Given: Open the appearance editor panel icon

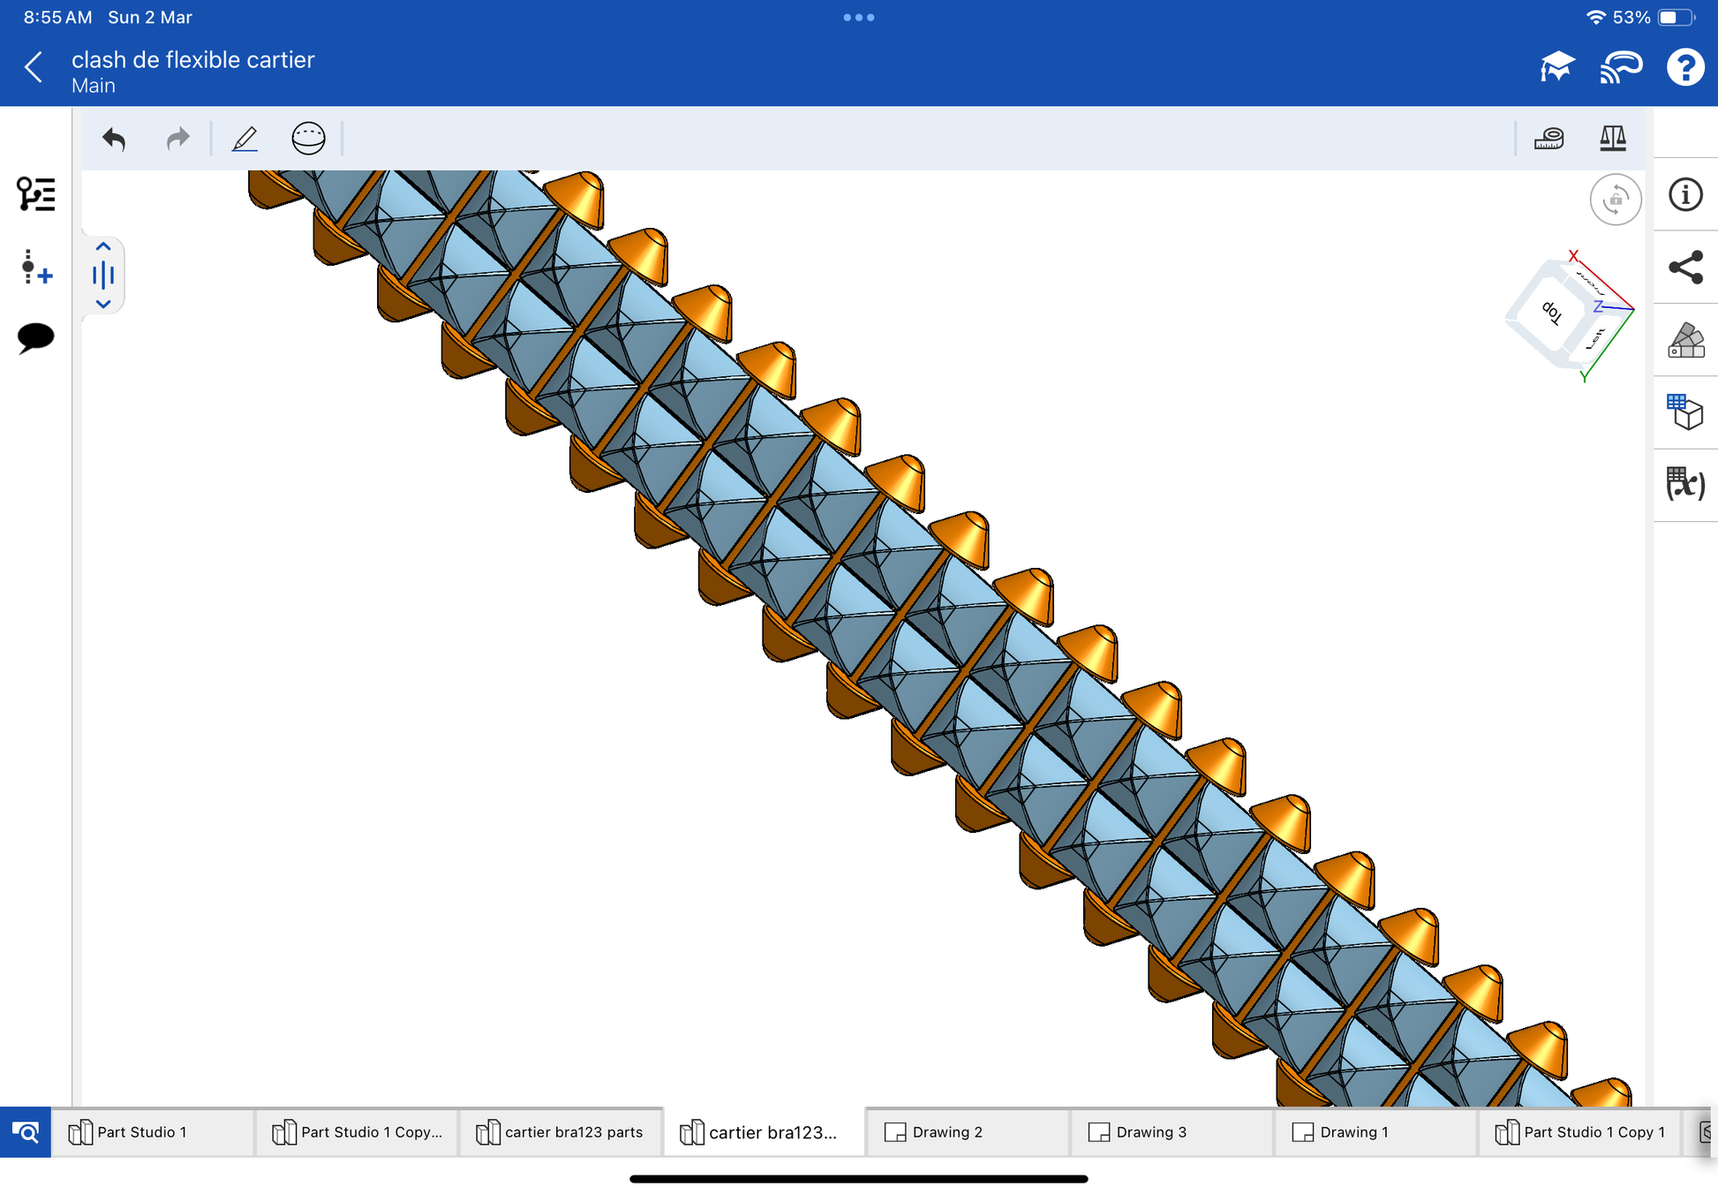Looking at the screenshot, I should [x=1685, y=340].
